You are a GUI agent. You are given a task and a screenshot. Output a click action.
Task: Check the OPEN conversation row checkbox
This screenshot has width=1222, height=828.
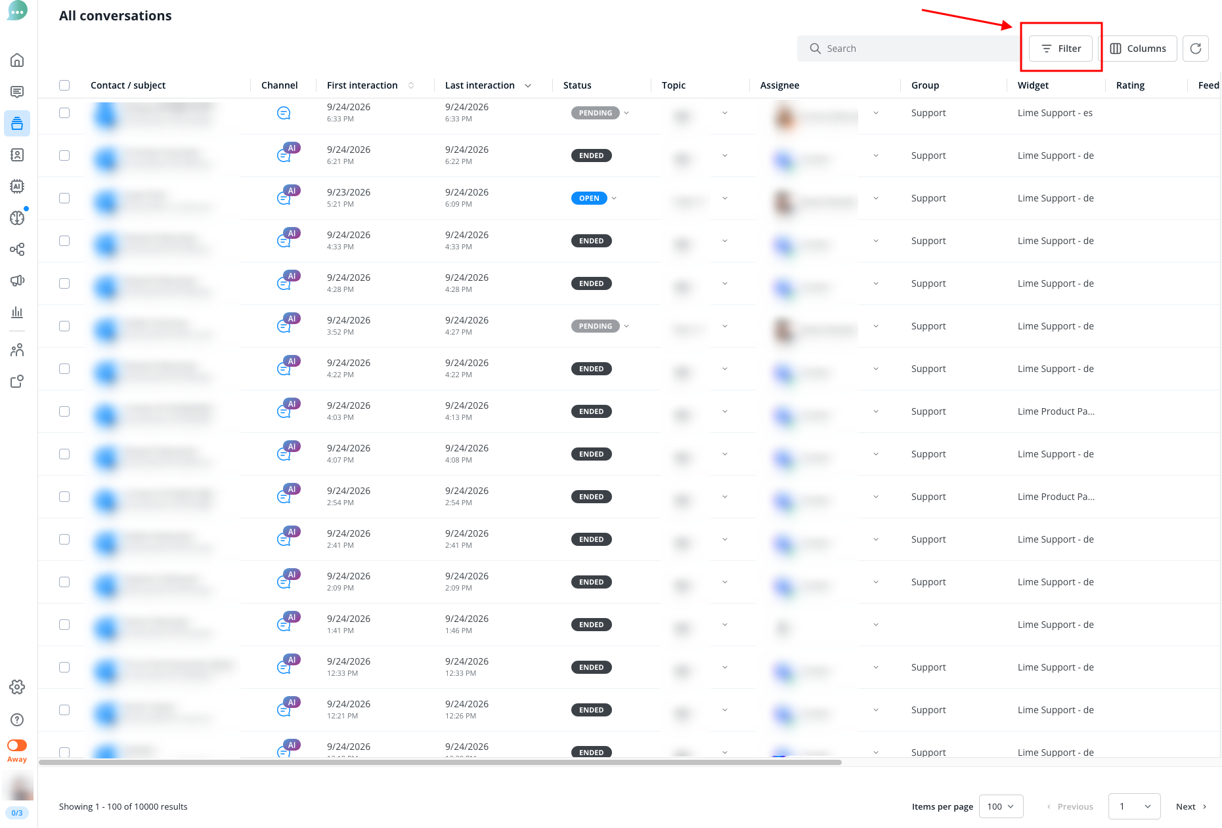[64, 198]
